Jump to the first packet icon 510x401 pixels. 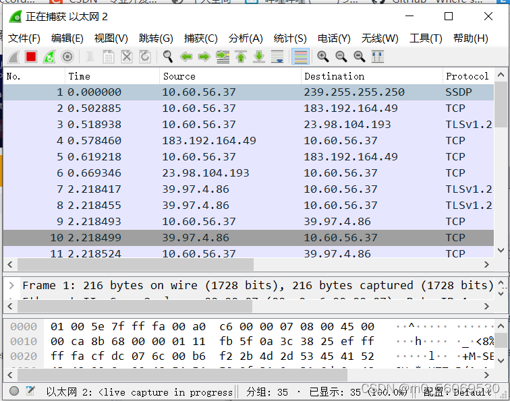tap(241, 57)
